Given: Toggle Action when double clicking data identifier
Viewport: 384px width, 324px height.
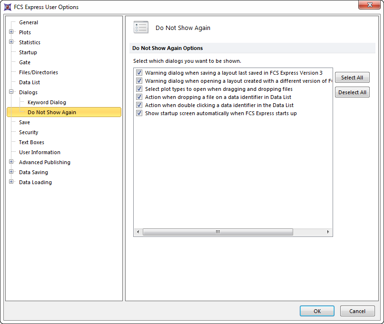Looking at the screenshot, I should point(139,105).
